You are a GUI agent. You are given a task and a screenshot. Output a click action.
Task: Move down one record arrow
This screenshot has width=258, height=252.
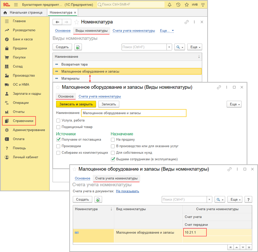pos(243,247)
